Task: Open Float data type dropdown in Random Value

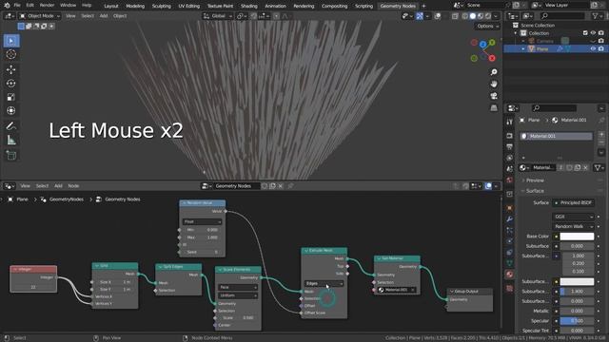Action: [x=202, y=221]
